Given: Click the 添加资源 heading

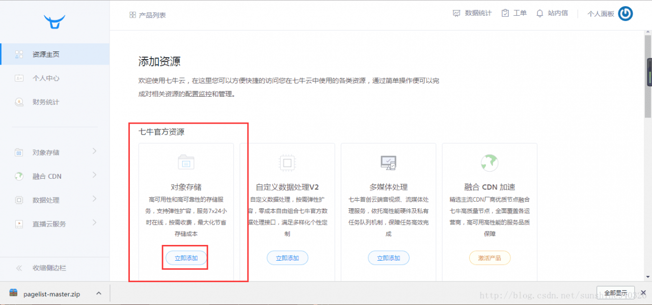Looking at the screenshot, I should click(x=159, y=62).
